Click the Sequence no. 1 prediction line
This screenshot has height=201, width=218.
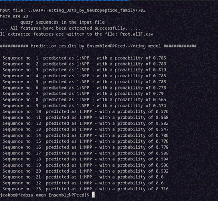84,58
